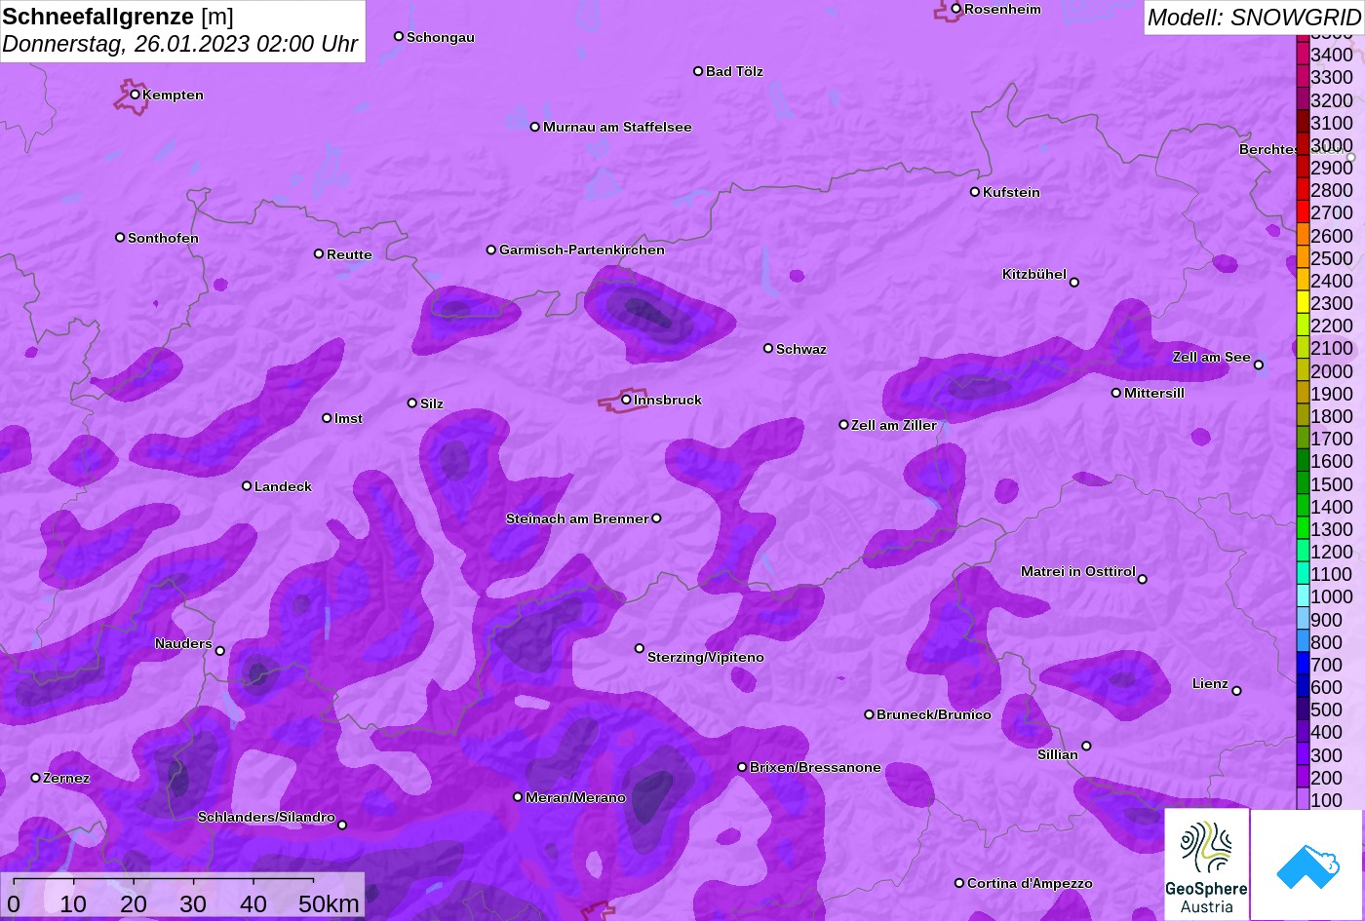Image resolution: width=1365 pixels, height=921 pixels.
Task: Select the Zernez marker dot
Action: click(36, 778)
